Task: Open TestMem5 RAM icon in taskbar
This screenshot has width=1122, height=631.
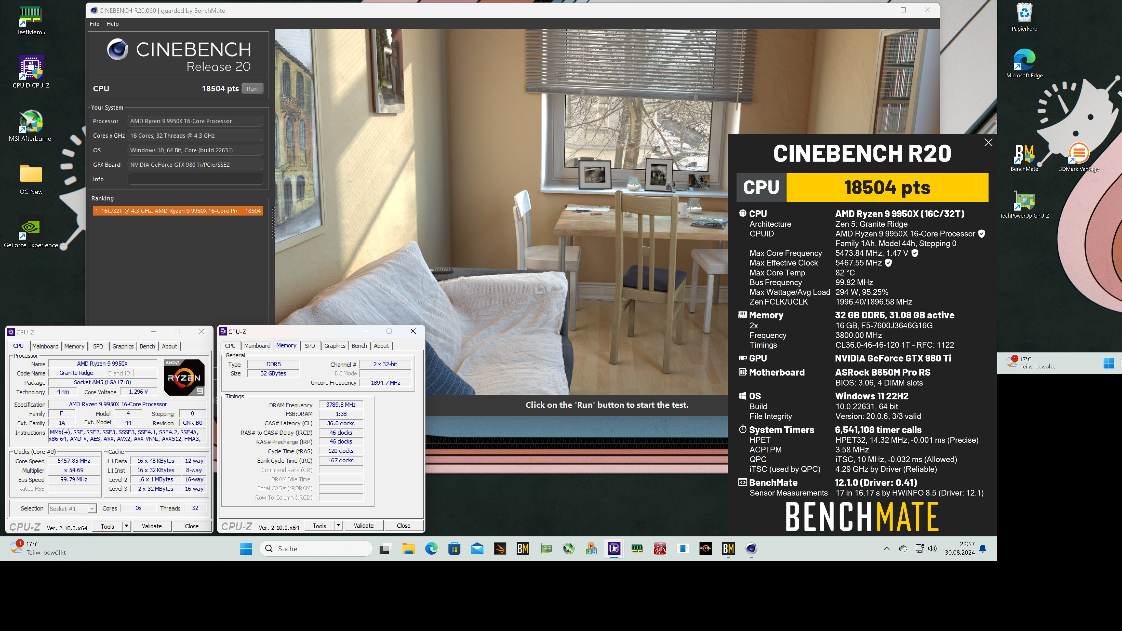Action: click(x=637, y=548)
